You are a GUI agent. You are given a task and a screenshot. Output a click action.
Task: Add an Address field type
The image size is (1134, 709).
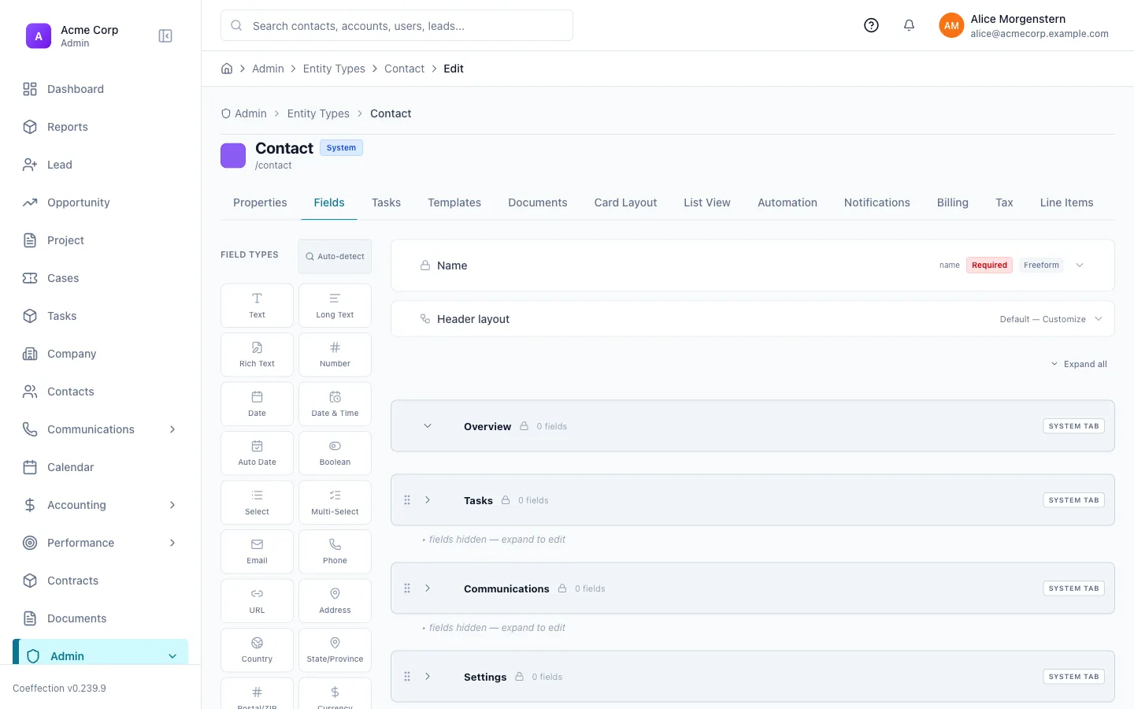[335, 601]
